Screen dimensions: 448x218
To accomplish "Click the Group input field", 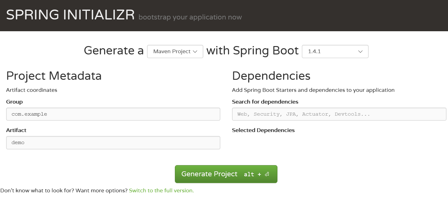I will tap(113, 114).
